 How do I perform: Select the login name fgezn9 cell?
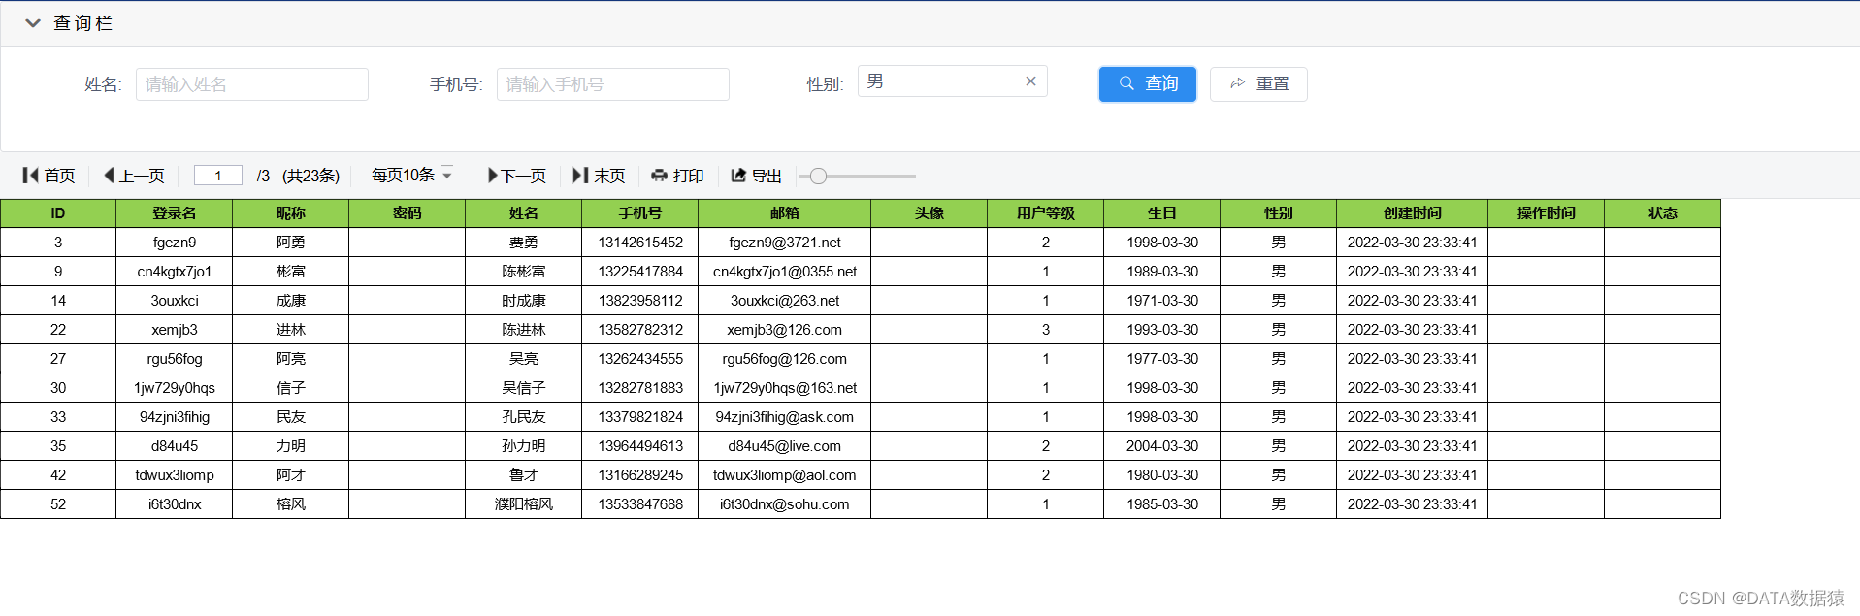click(x=175, y=243)
